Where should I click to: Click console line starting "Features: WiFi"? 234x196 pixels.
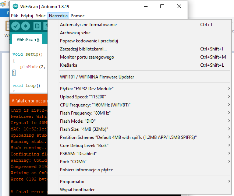[x=29, y=116]
